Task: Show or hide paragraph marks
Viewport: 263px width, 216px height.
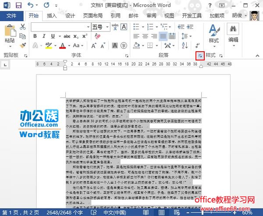Action: pos(197,46)
